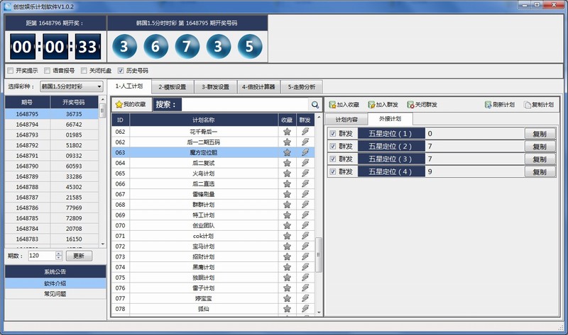The height and width of the screenshot is (335, 568).
Task: Uncheck the 历史号码 checkbox
Action: (120, 71)
